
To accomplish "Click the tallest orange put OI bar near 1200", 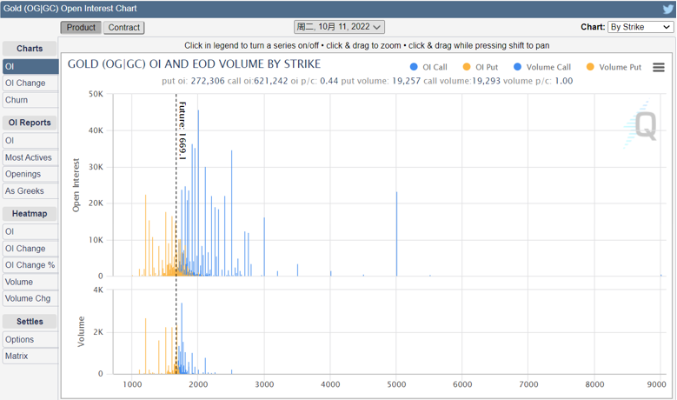I will click(145, 236).
